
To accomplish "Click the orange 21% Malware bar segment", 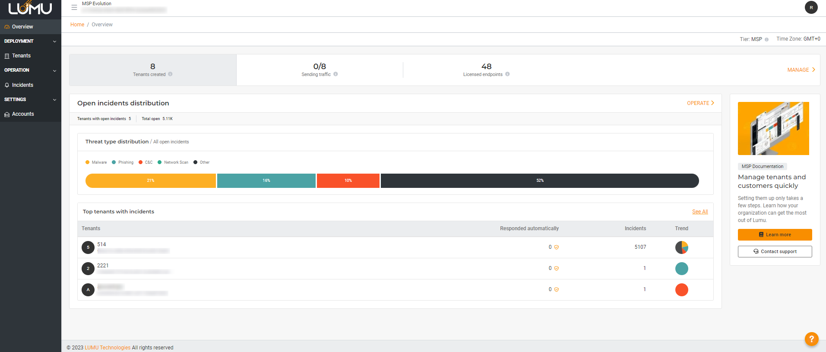I will (x=150, y=181).
